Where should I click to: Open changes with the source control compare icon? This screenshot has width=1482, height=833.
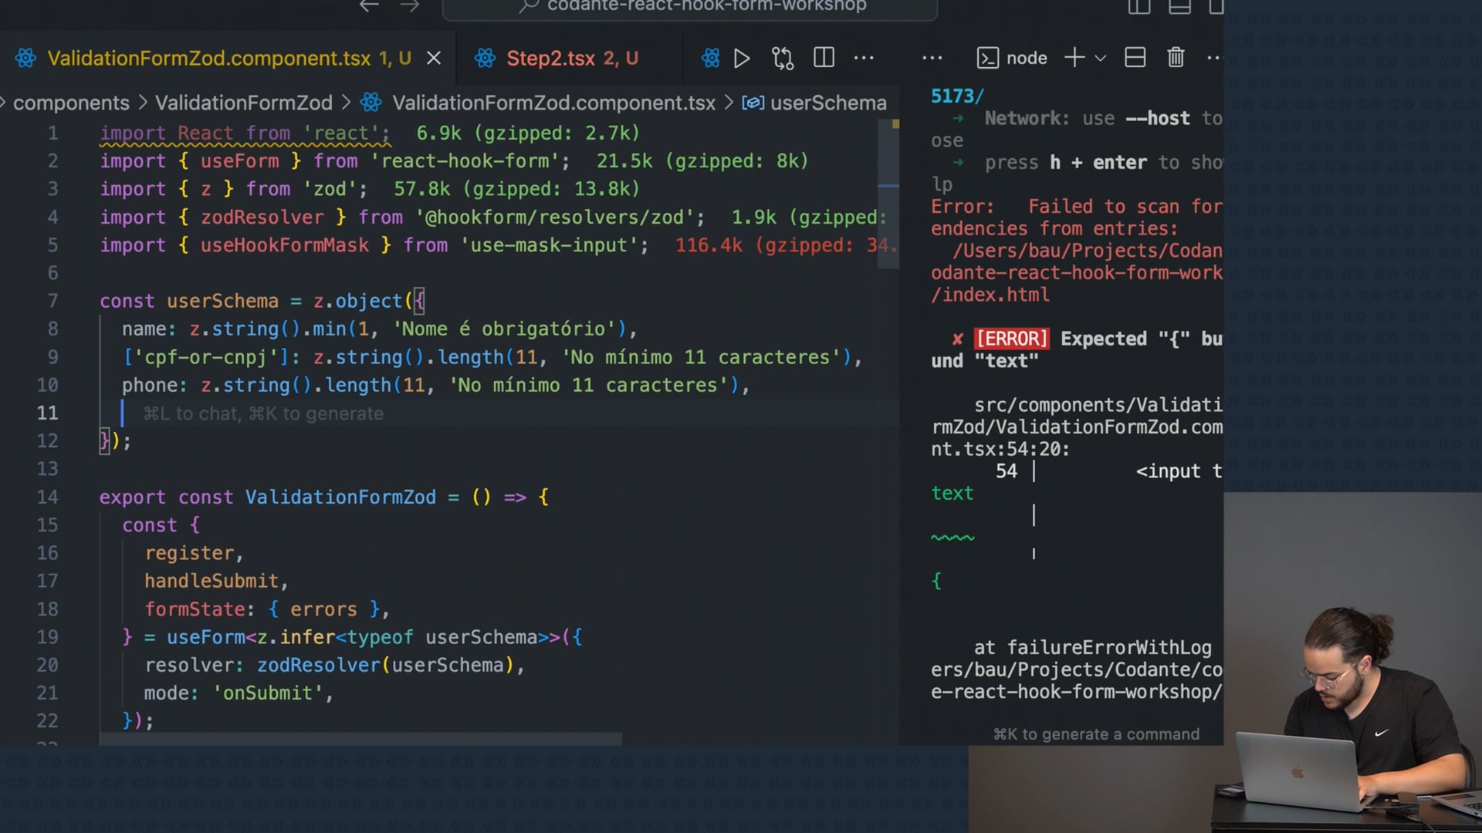tap(782, 58)
